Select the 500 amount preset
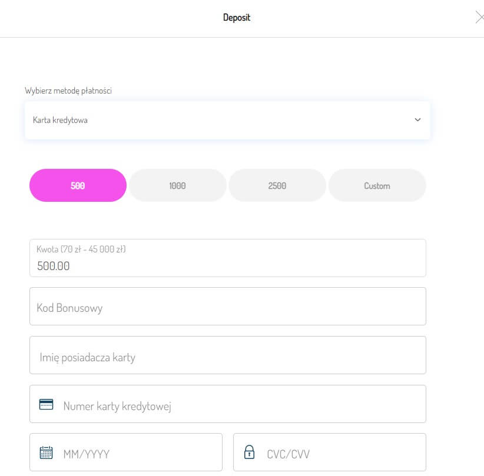 [x=78, y=185]
